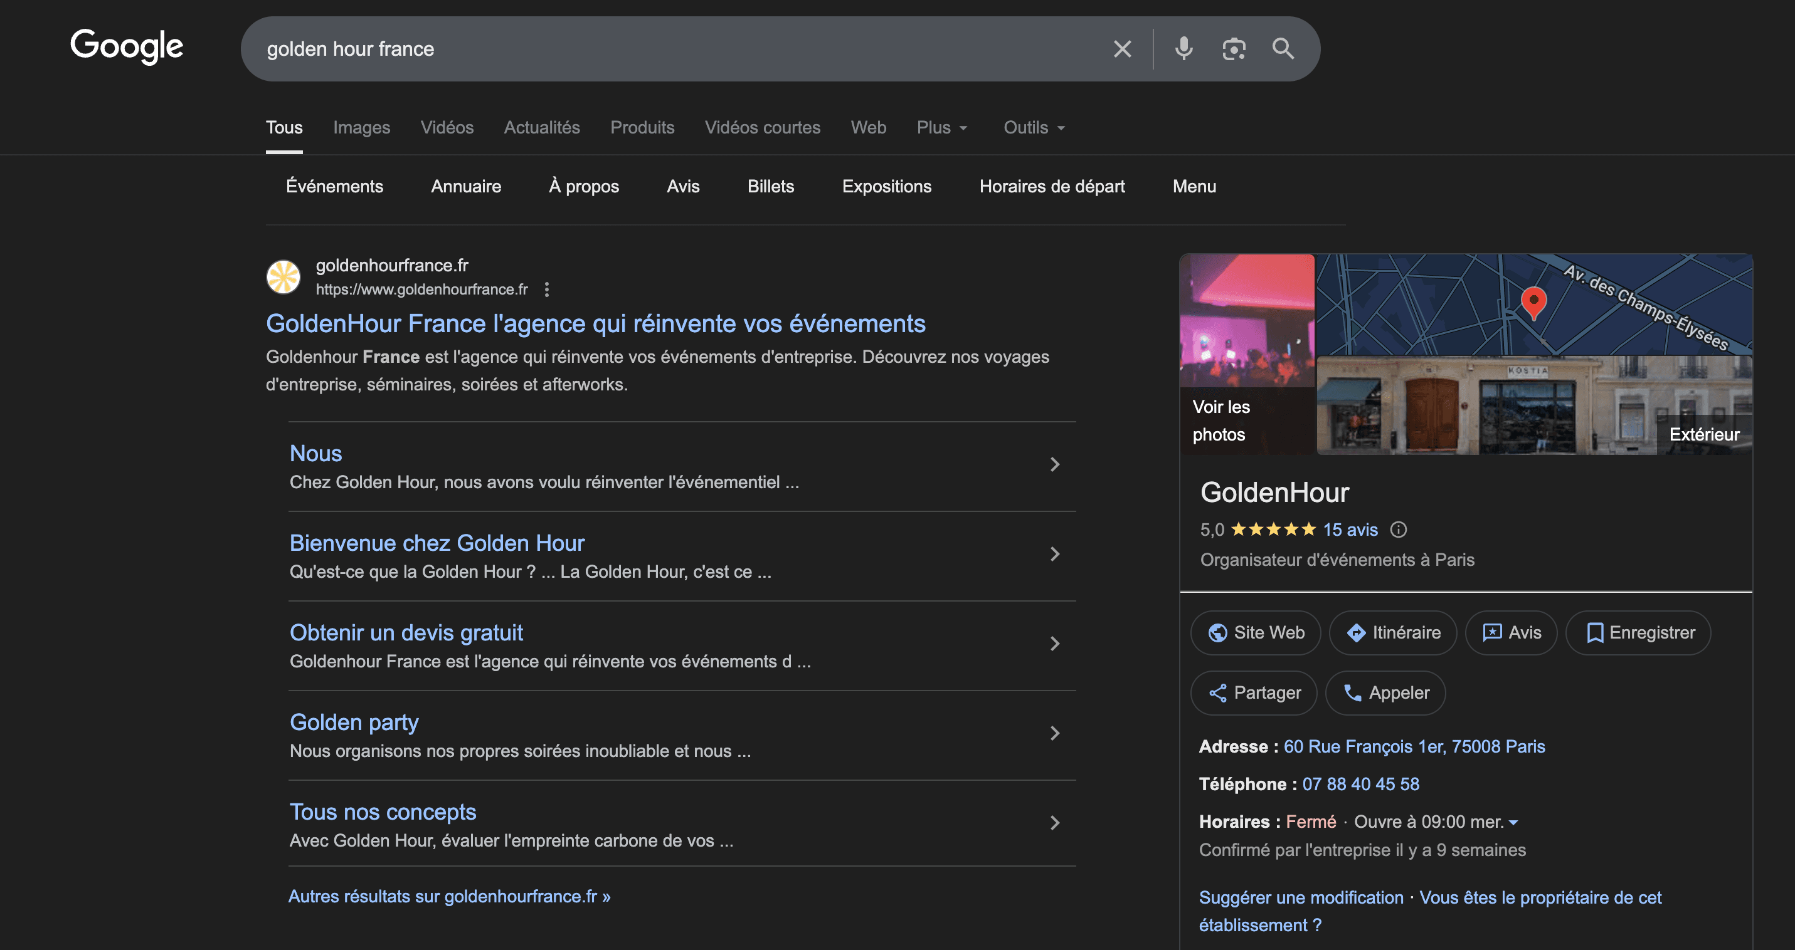Open the Champs-Élysées map thumbnail

(x=1534, y=305)
